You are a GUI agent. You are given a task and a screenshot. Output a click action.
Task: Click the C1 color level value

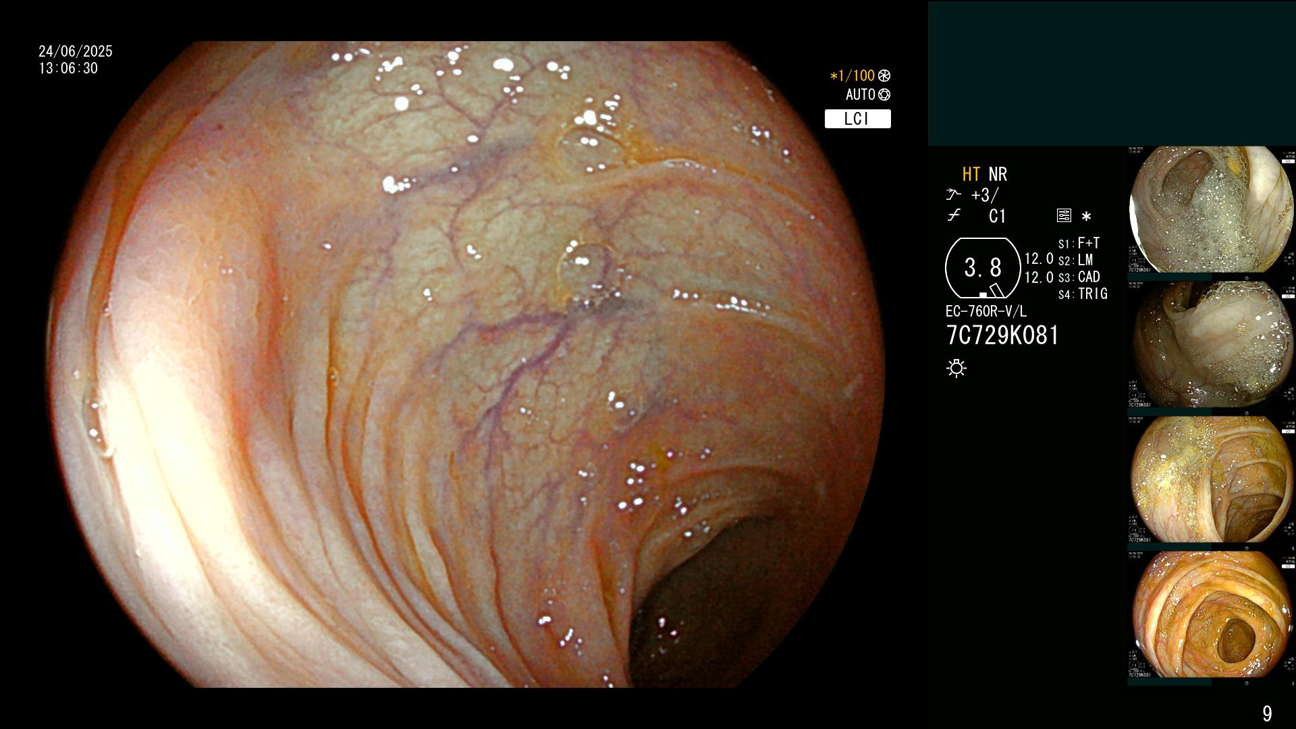pos(997,216)
